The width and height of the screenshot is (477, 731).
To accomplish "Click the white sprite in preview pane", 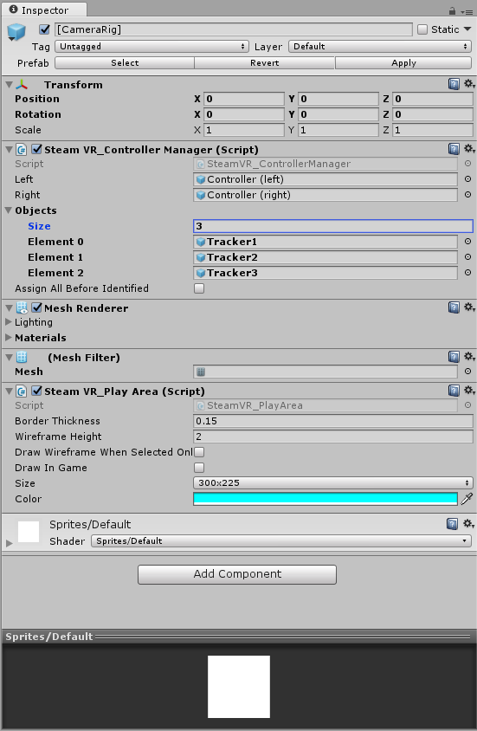I will [x=239, y=687].
